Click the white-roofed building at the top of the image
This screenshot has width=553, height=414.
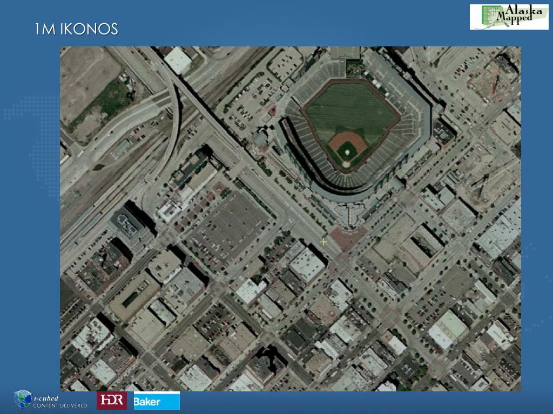coord(178,60)
